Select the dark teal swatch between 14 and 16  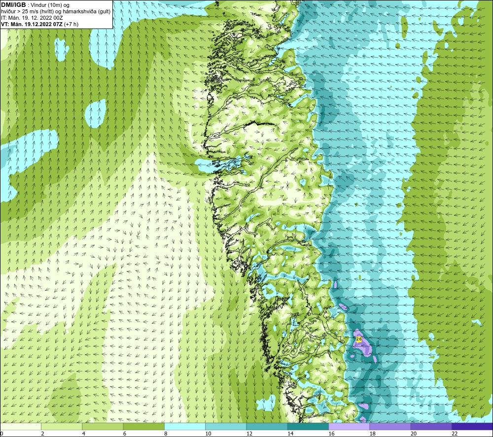click(308, 426)
